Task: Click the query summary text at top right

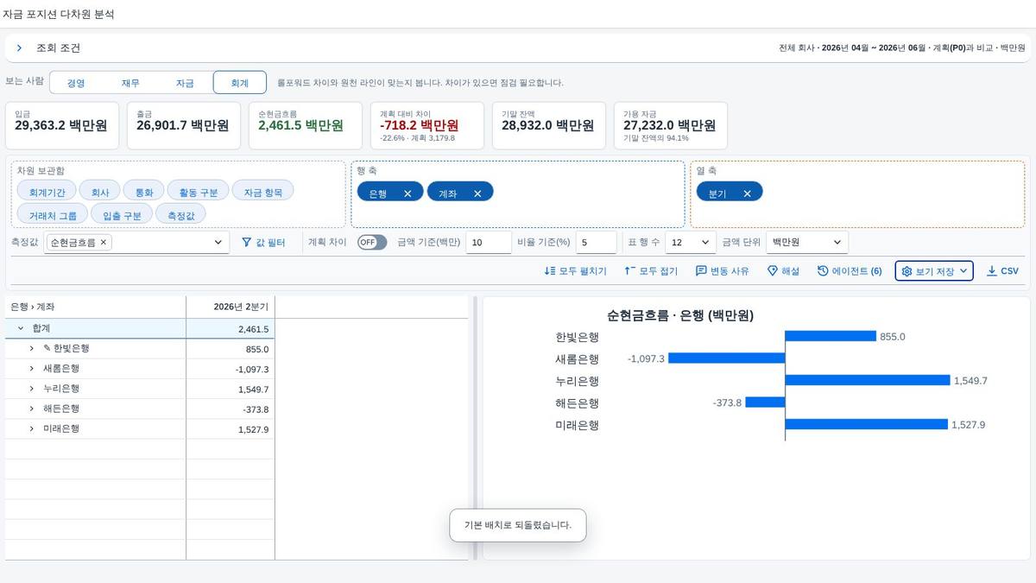Action: point(901,48)
